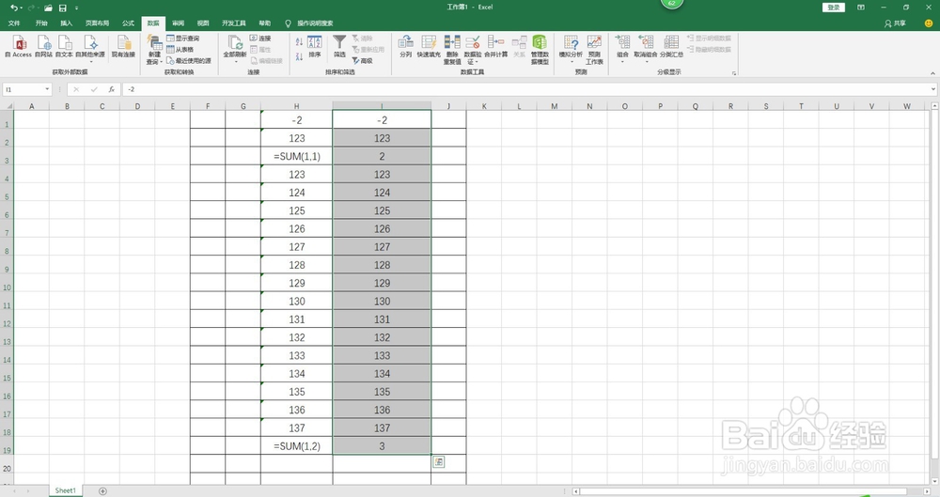Switch to the Help (帮助) tab

pyautogui.click(x=265, y=23)
